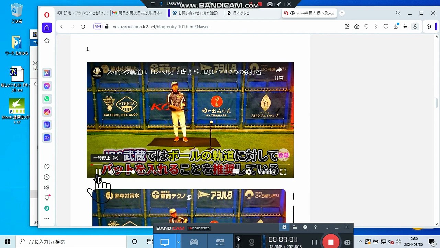Open the sidebar three-dots more menu
440x248 pixels.
tap(47, 218)
